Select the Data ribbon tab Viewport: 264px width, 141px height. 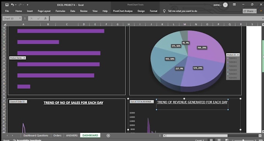[x=73, y=11]
